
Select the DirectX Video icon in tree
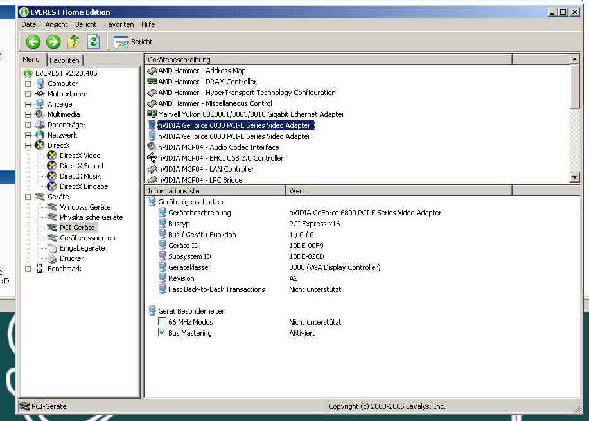(52, 156)
